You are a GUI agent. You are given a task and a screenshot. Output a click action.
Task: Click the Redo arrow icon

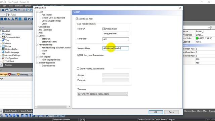(19, 10)
